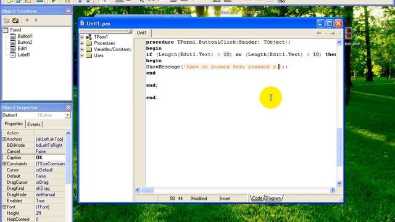Image resolution: width=395 pixels, height=222 pixels.
Task: Click the Object Inspector property list scrollbar thumb
Action: (68, 160)
